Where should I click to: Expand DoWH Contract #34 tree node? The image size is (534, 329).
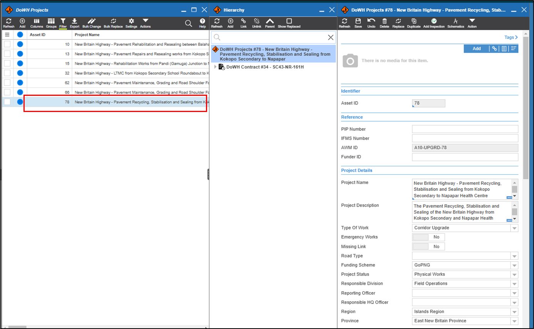215,67
